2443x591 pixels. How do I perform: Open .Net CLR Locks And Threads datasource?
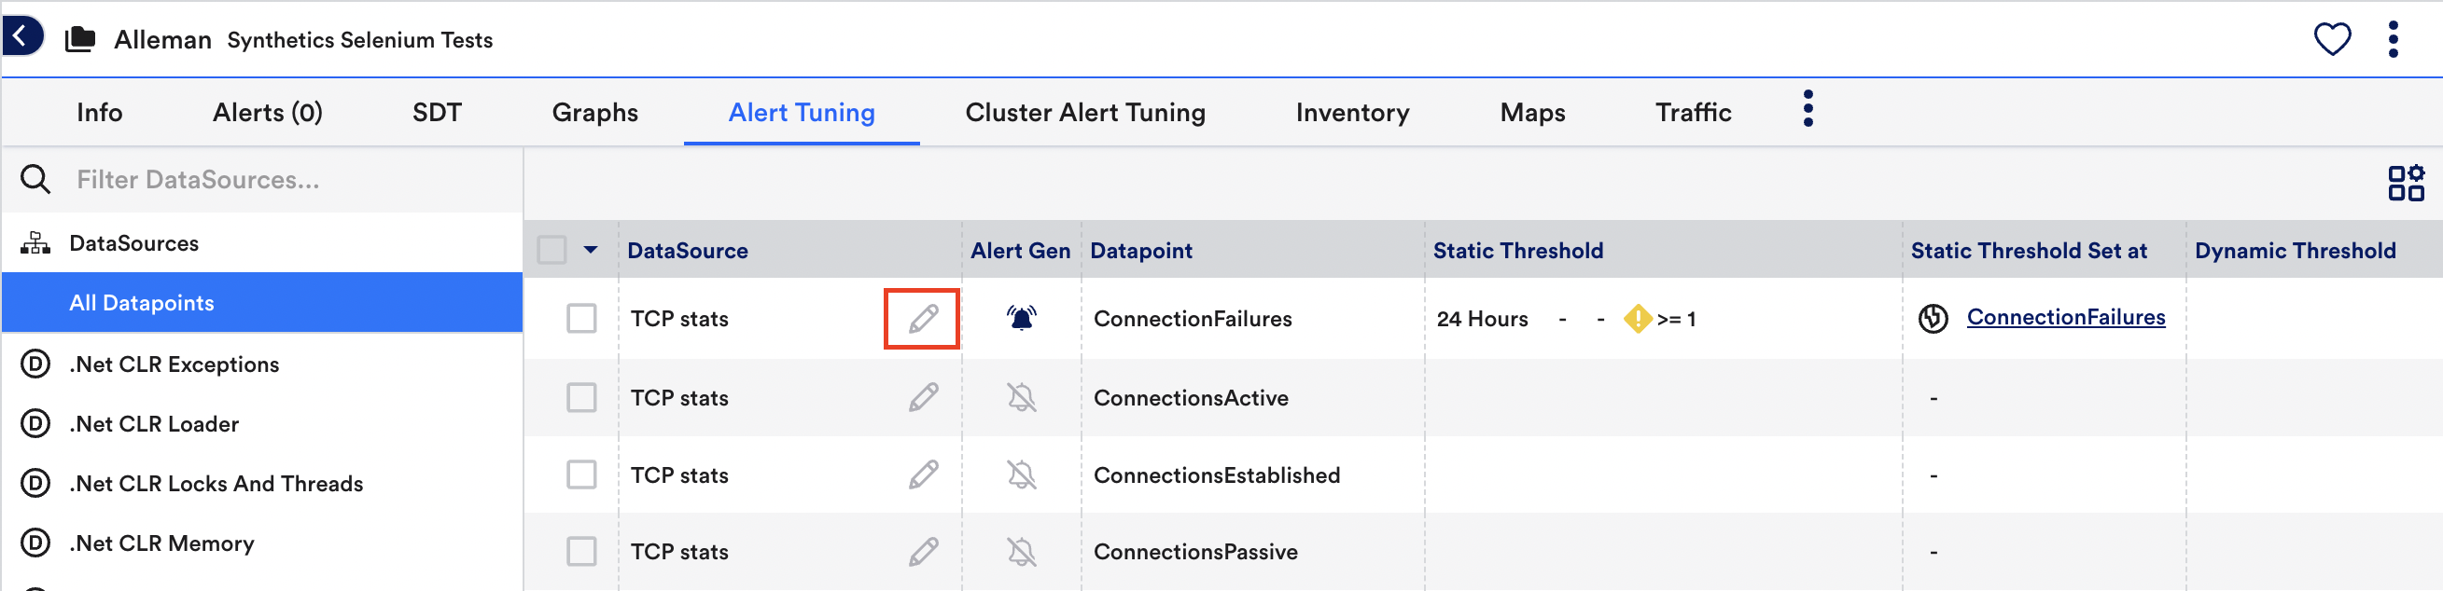(216, 483)
